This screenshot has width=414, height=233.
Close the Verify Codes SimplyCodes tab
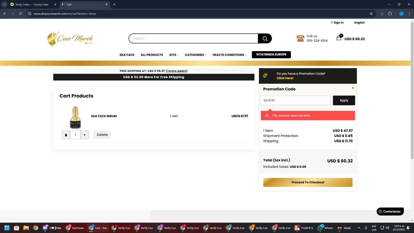click(x=55, y=4)
